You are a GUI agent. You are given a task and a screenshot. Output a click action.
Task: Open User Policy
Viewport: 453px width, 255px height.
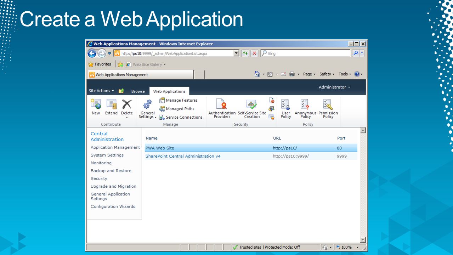[285, 109]
